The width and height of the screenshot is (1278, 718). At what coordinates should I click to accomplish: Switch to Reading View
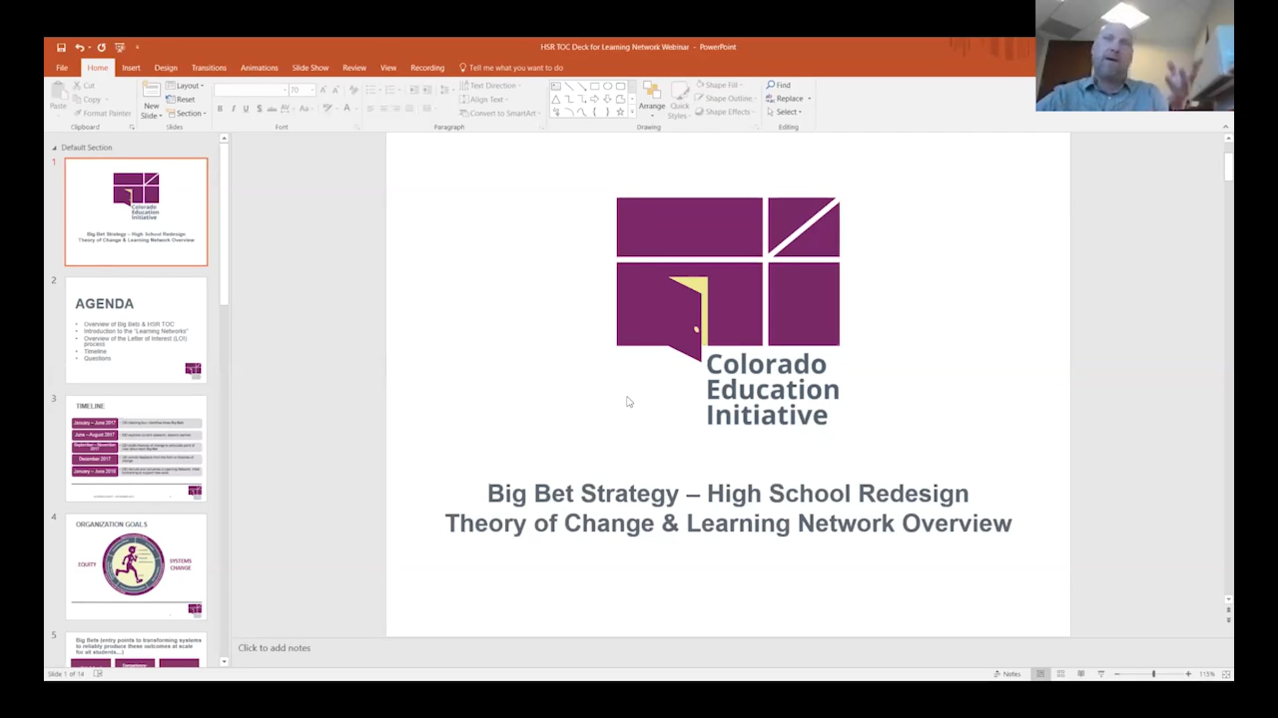click(x=1081, y=674)
